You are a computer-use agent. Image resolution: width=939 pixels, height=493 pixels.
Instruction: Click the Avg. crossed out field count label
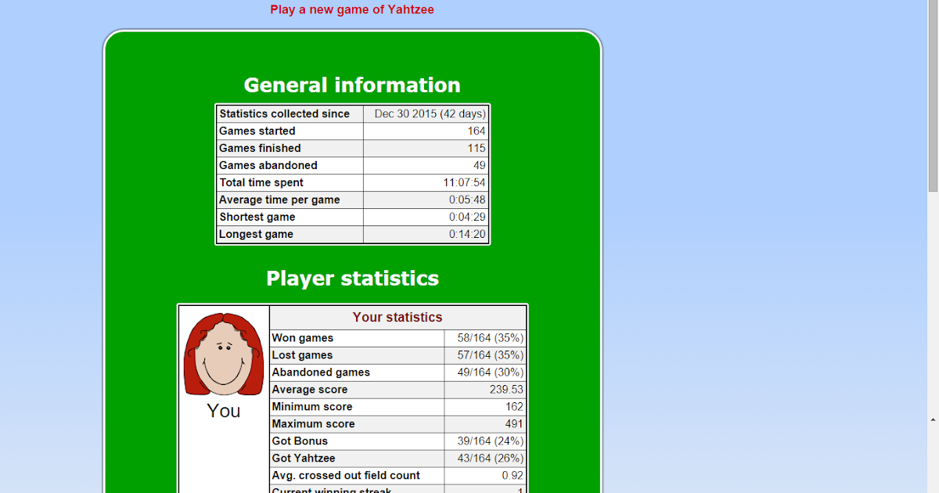point(346,476)
